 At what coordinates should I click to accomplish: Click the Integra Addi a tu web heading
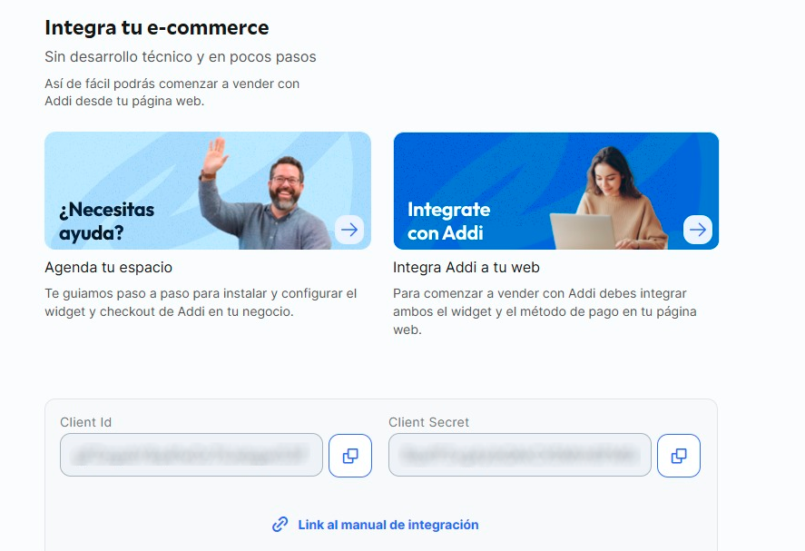pyautogui.click(x=466, y=268)
